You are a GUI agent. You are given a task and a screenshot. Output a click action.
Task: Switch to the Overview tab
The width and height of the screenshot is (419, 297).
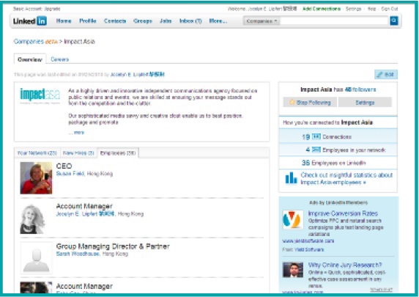point(30,59)
